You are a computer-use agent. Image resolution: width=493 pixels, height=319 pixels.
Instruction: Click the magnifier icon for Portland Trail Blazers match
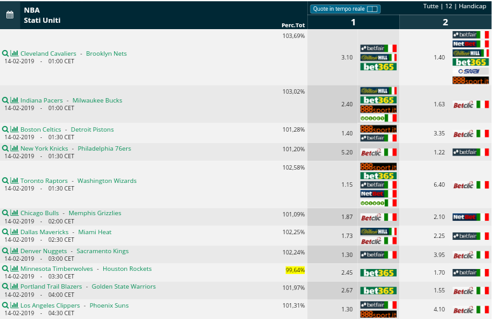(x=5, y=286)
